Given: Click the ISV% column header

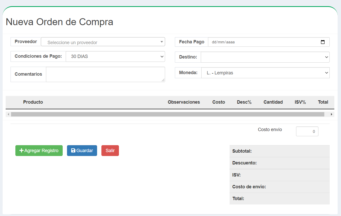Looking at the screenshot, I should click(300, 102).
